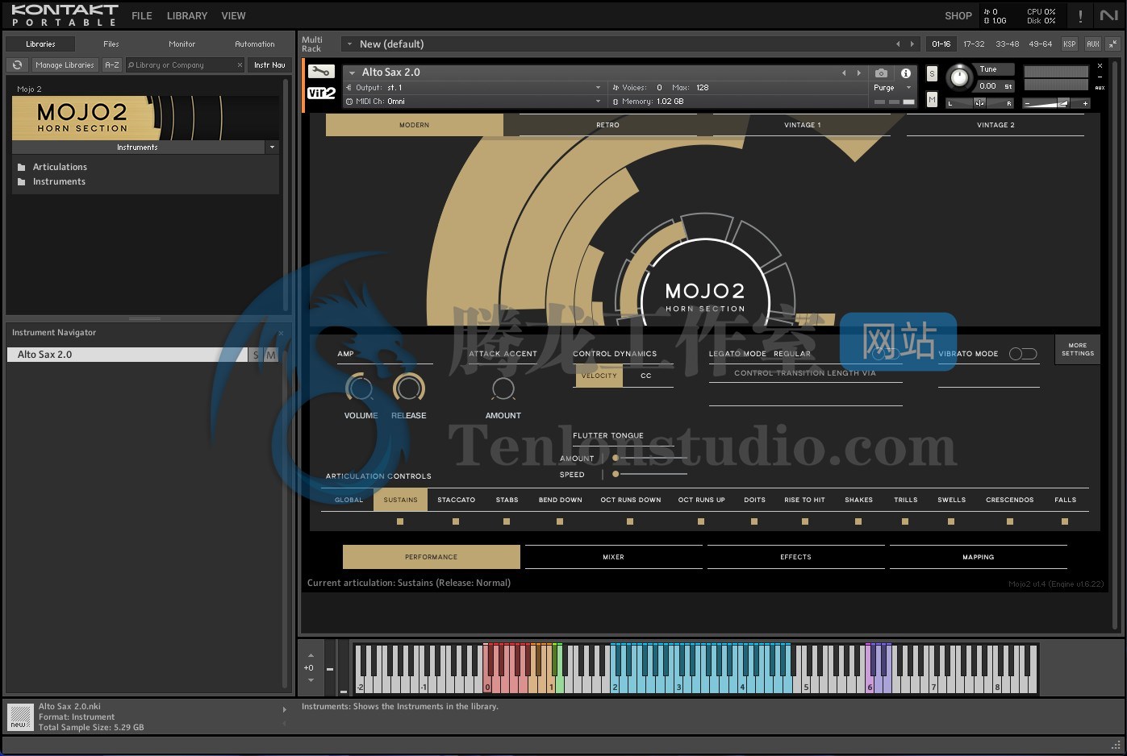
Task: Toggle the KSP script button
Action: click(1070, 44)
